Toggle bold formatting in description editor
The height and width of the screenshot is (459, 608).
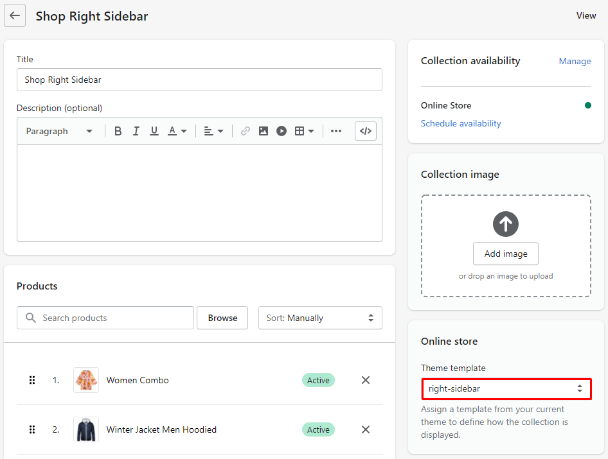click(118, 131)
